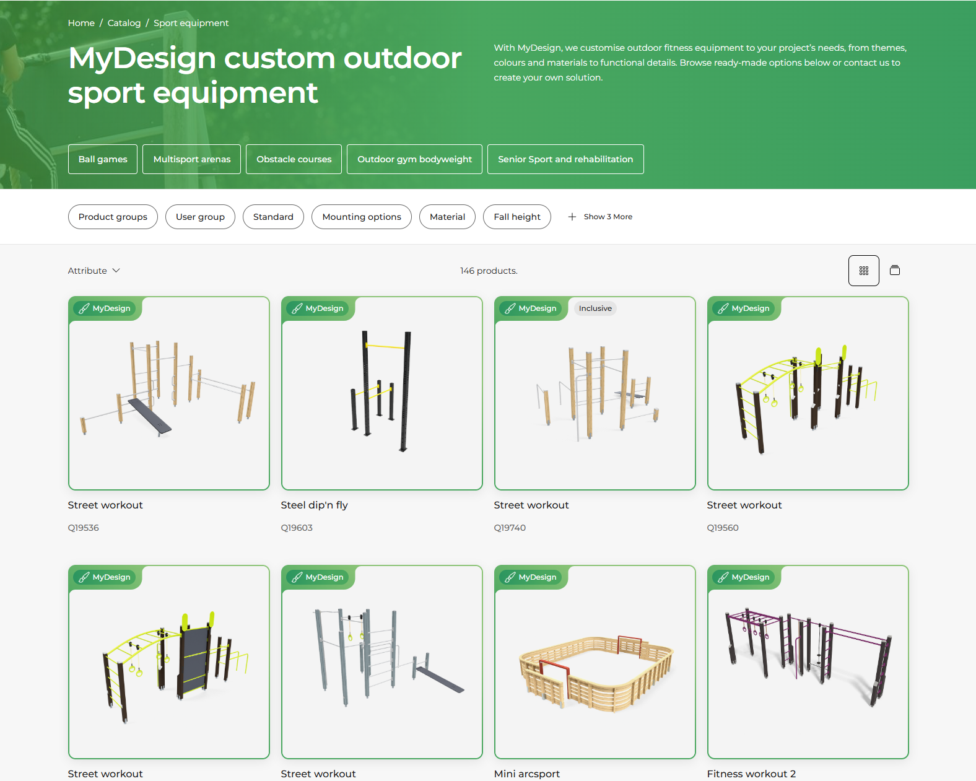This screenshot has height=781, width=976.
Task: Open the Fall height filter
Action: pos(516,217)
